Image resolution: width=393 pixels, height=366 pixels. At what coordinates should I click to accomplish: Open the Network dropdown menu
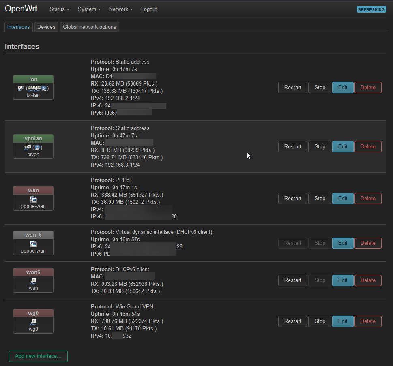pyautogui.click(x=121, y=9)
